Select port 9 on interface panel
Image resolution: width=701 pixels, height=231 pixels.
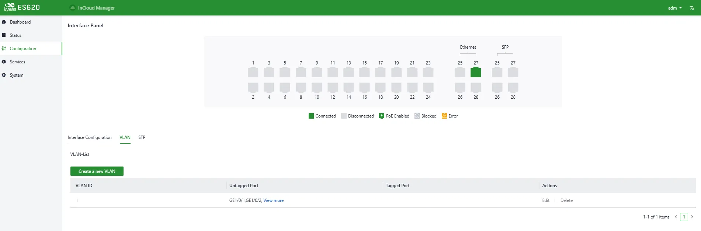coord(317,72)
